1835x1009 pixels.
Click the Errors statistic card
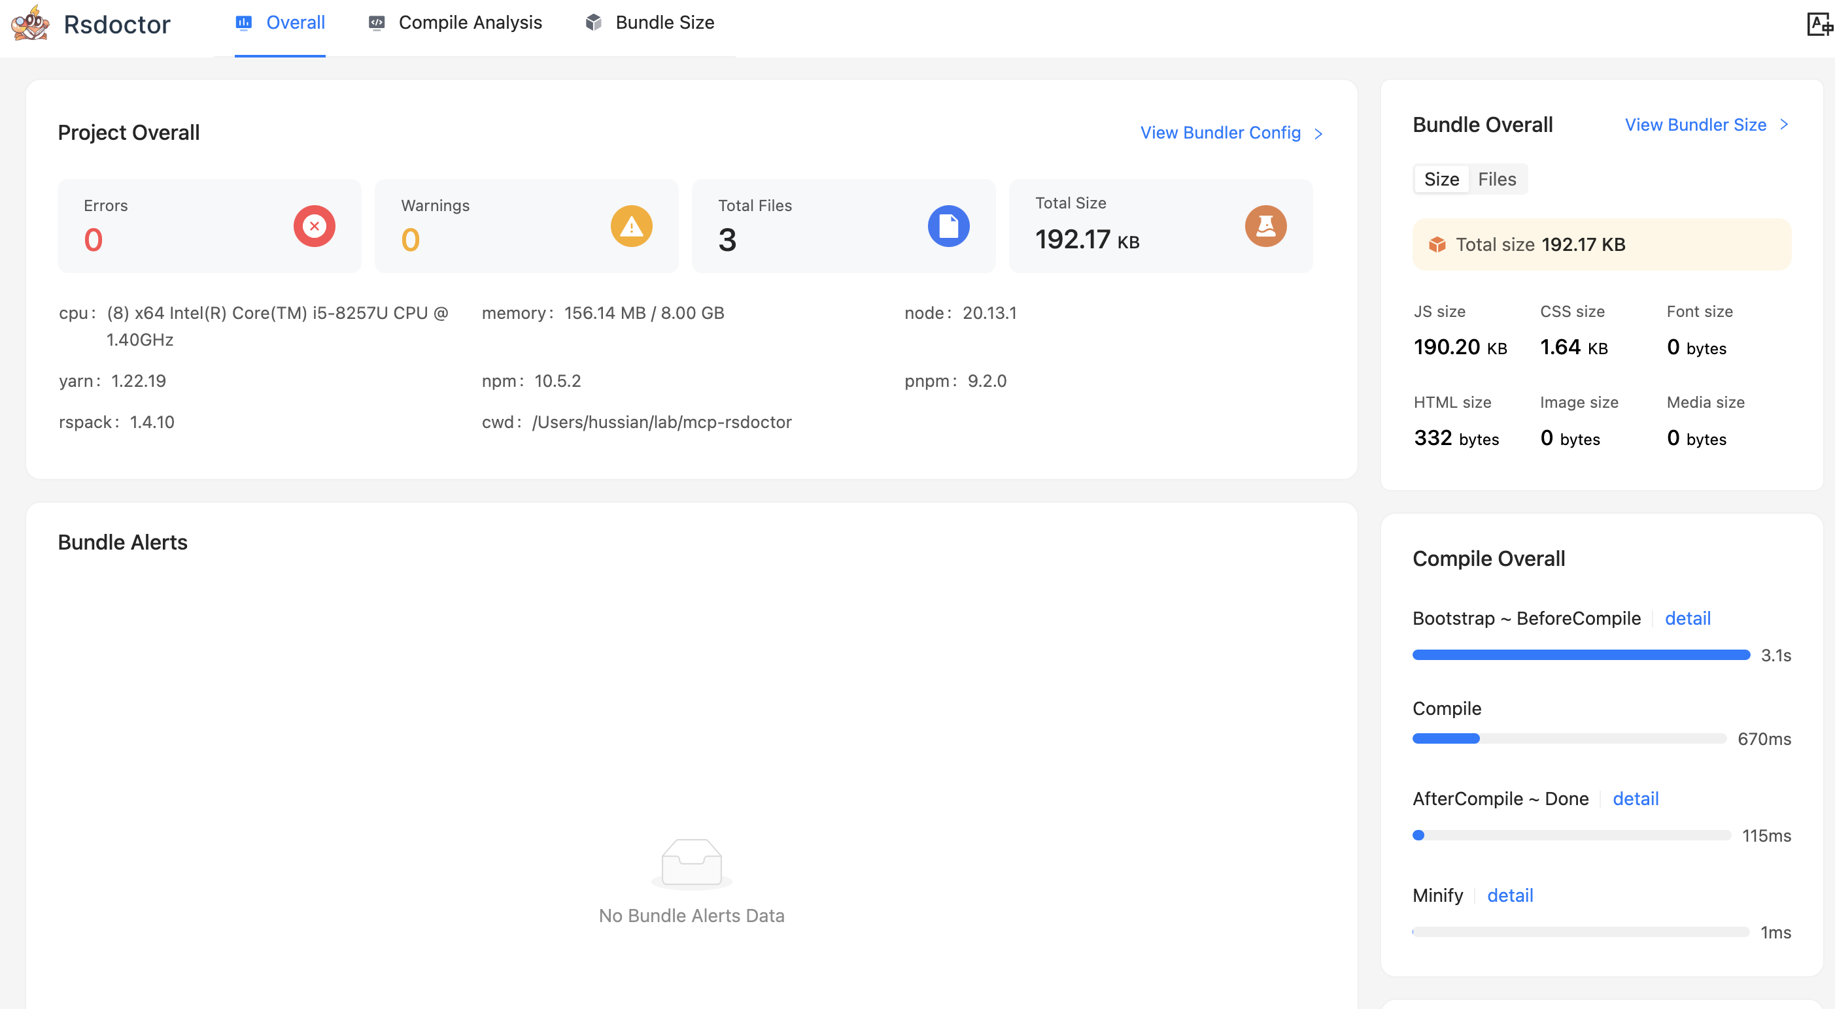(209, 225)
